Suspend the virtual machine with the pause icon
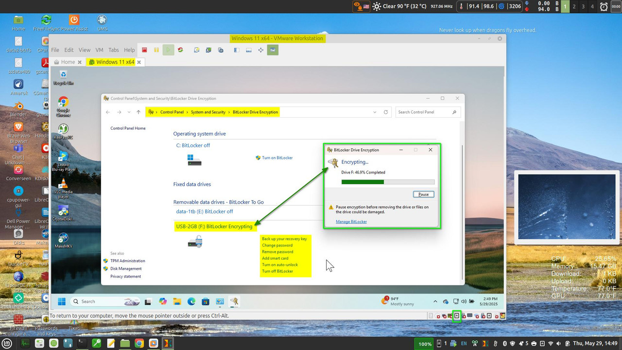Viewport: 622px width, 350px height. click(x=156, y=50)
